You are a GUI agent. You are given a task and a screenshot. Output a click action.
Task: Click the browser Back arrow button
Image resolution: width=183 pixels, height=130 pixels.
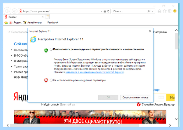(x=7, y=11)
